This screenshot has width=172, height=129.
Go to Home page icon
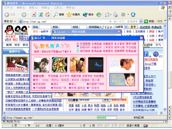47,14
